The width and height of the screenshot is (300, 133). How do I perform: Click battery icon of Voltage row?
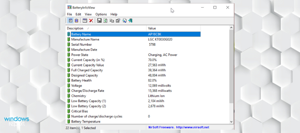(69, 85)
